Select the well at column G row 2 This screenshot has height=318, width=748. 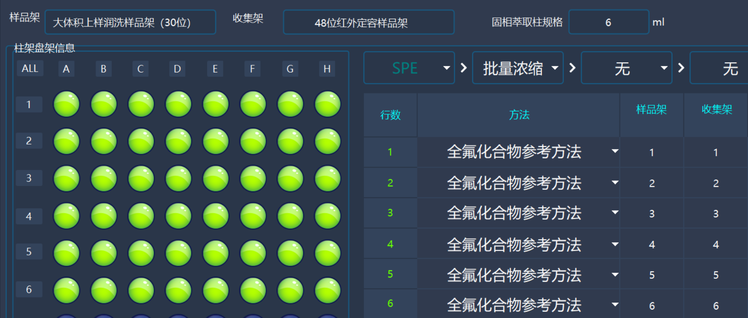pyautogui.click(x=290, y=141)
